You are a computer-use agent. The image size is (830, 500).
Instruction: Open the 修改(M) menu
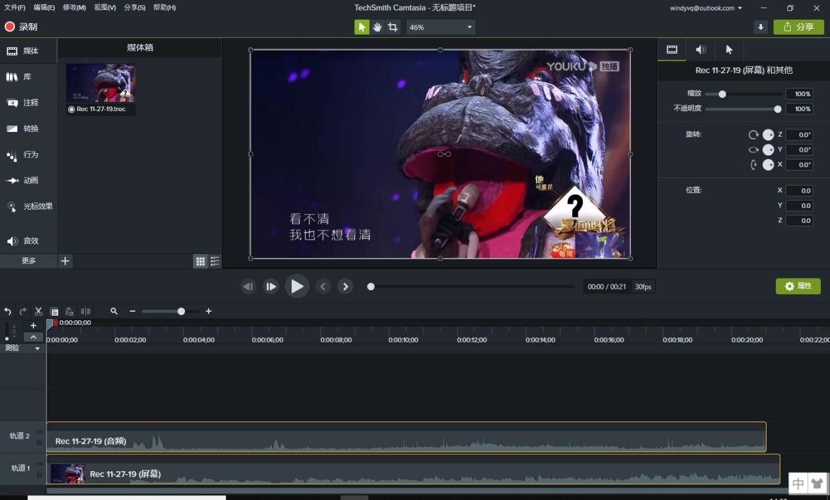74,8
